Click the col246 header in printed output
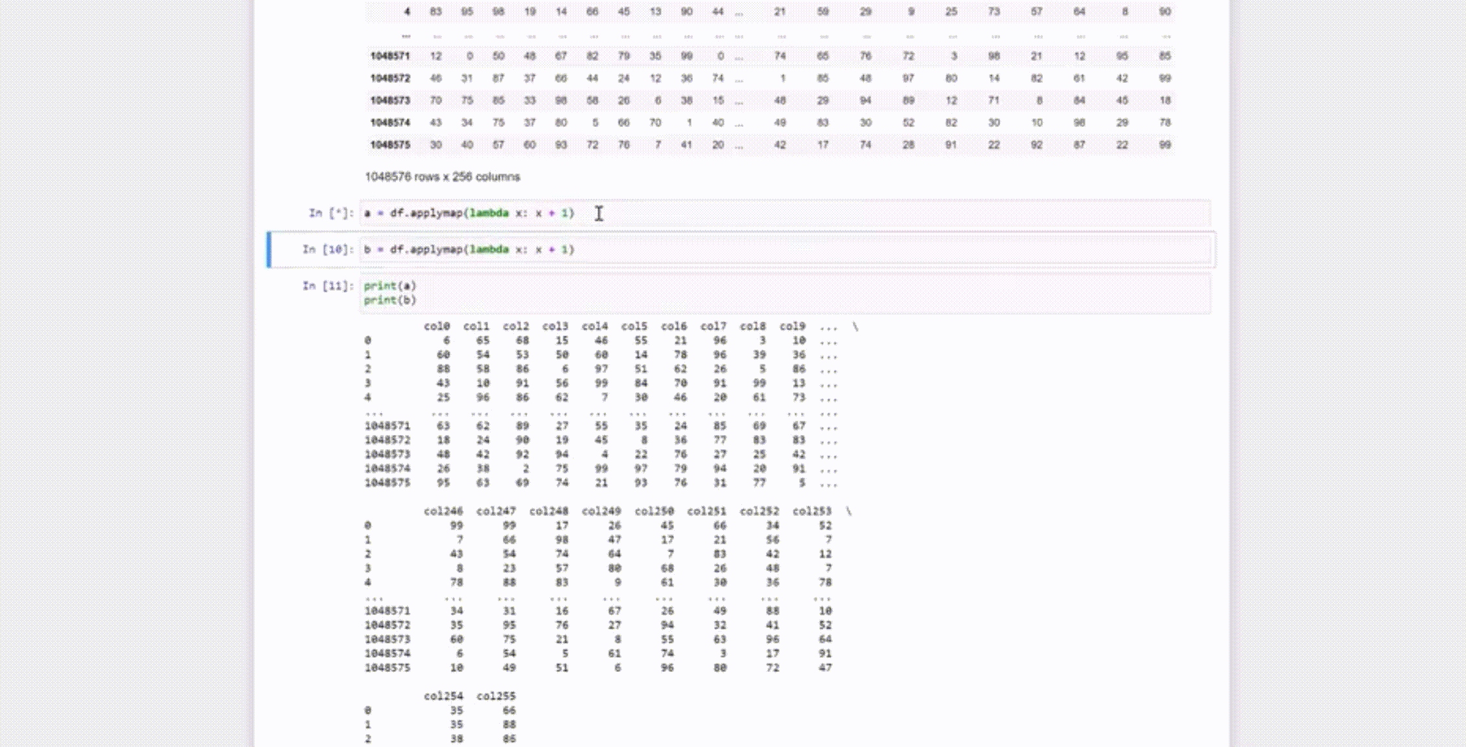Screen dimensions: 1466x747 click(443, 511)
